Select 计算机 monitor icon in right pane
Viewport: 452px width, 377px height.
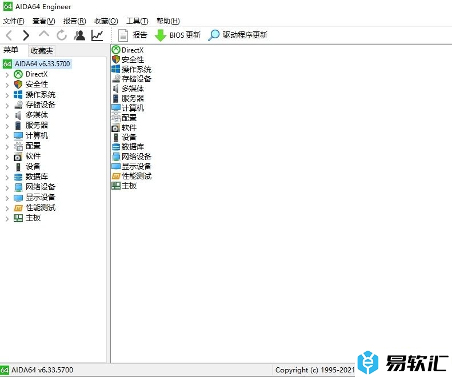click(116, 108)
